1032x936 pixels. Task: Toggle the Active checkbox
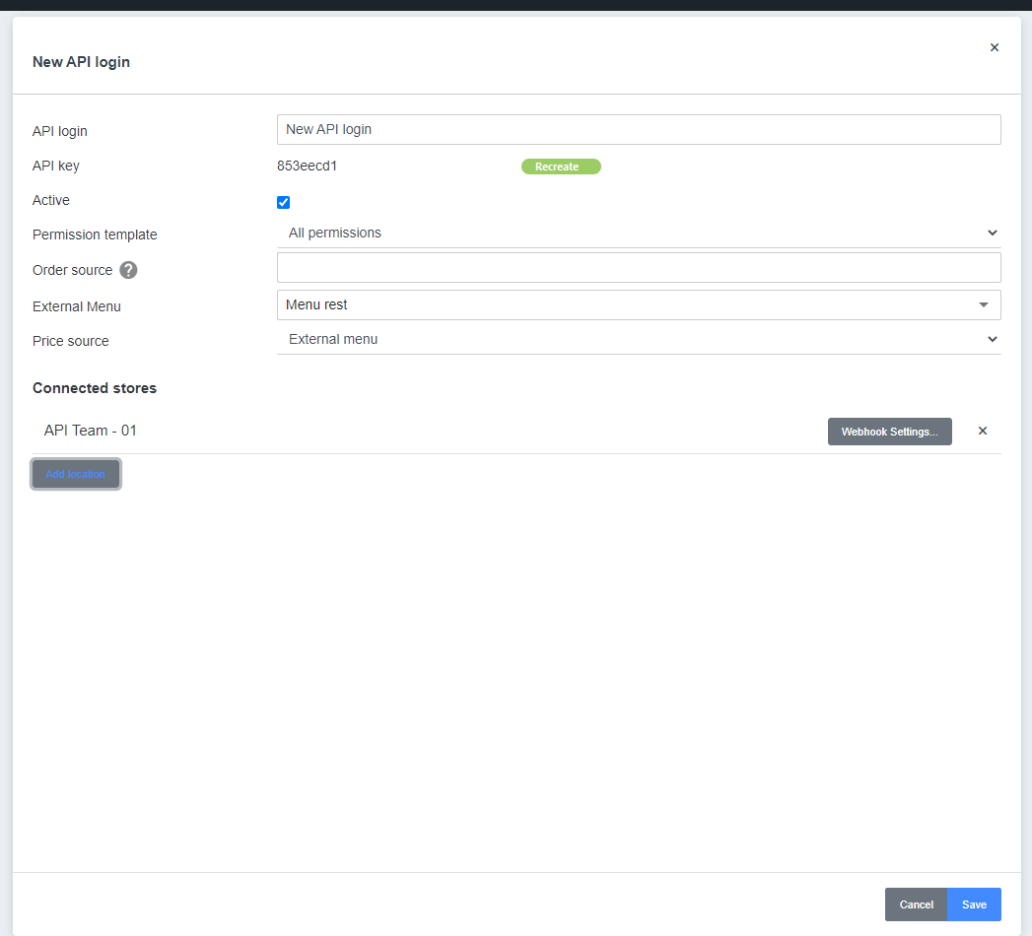(x=284, y=202)
